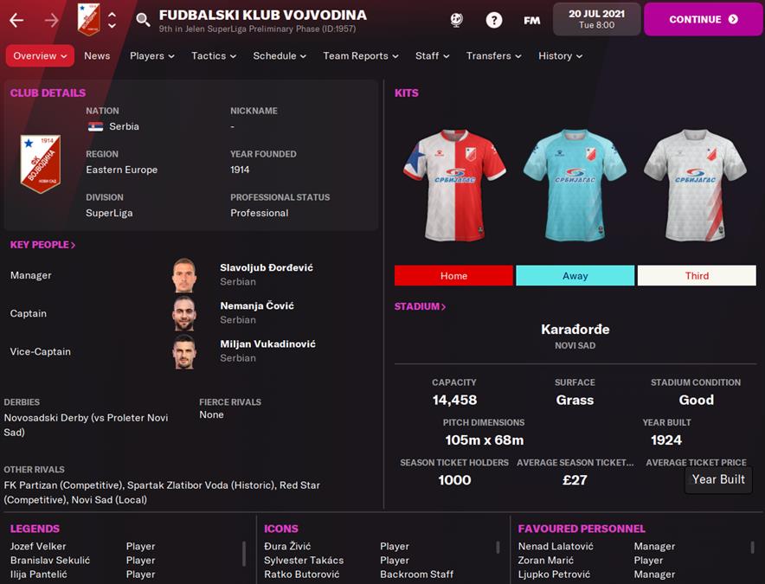Click the back navigation arrow

(16, 20)
